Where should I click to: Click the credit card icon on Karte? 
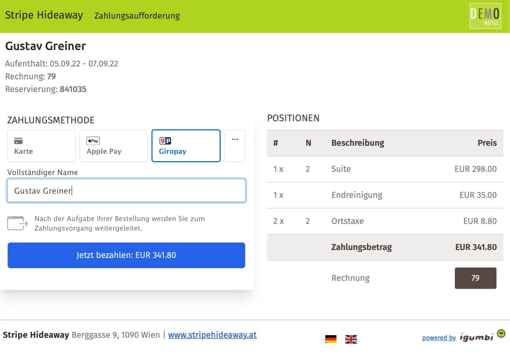coord(18,141)
